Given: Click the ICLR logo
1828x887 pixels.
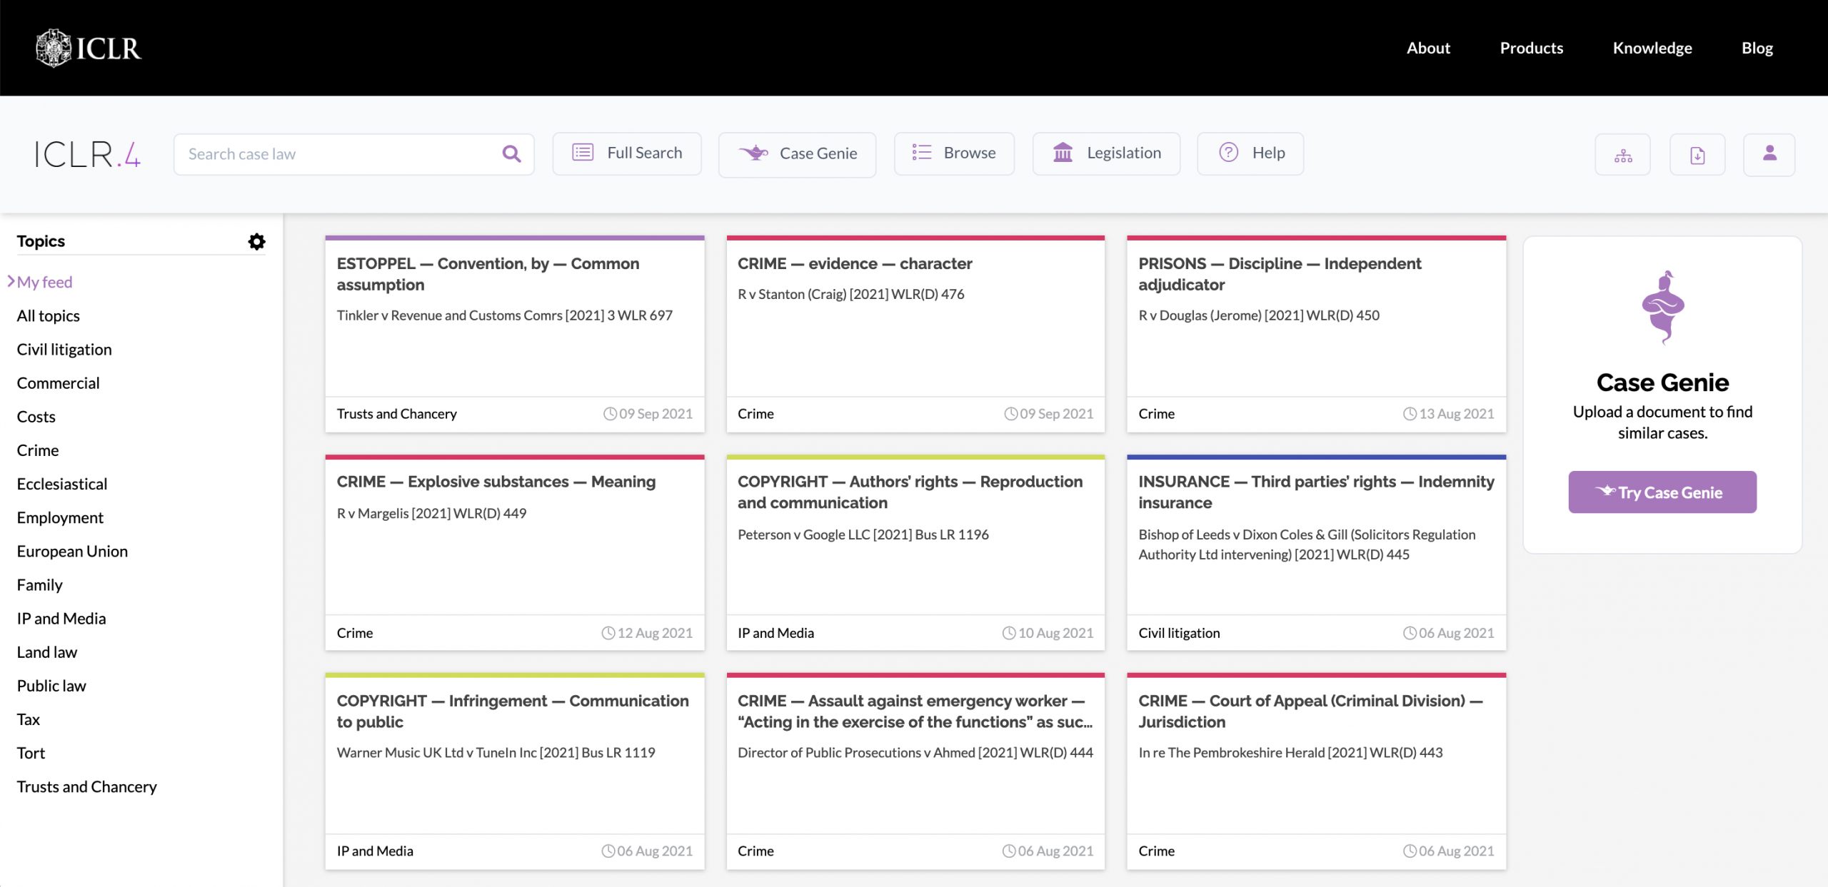Looking at the screenshot, I should (89, 48).
